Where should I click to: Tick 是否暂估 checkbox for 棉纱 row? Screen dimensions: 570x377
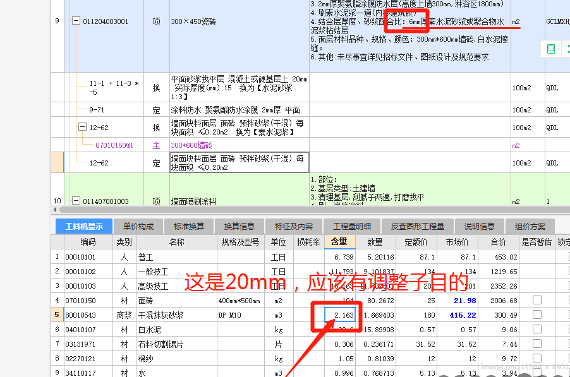537,358
